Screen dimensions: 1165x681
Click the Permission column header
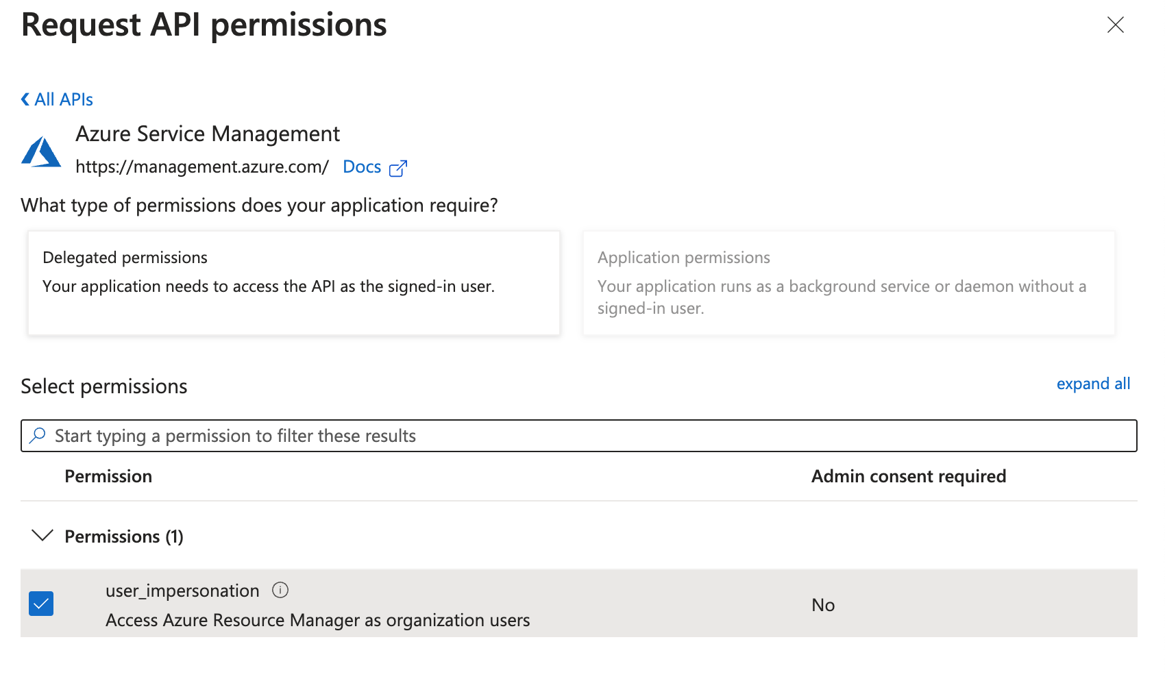[x=108, y=477]
